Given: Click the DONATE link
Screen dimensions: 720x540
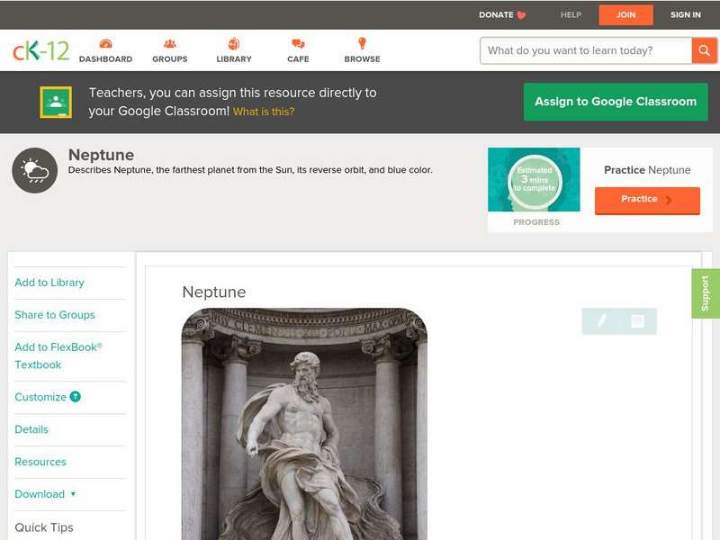Looking at the screenshot, I should point(497,15).
